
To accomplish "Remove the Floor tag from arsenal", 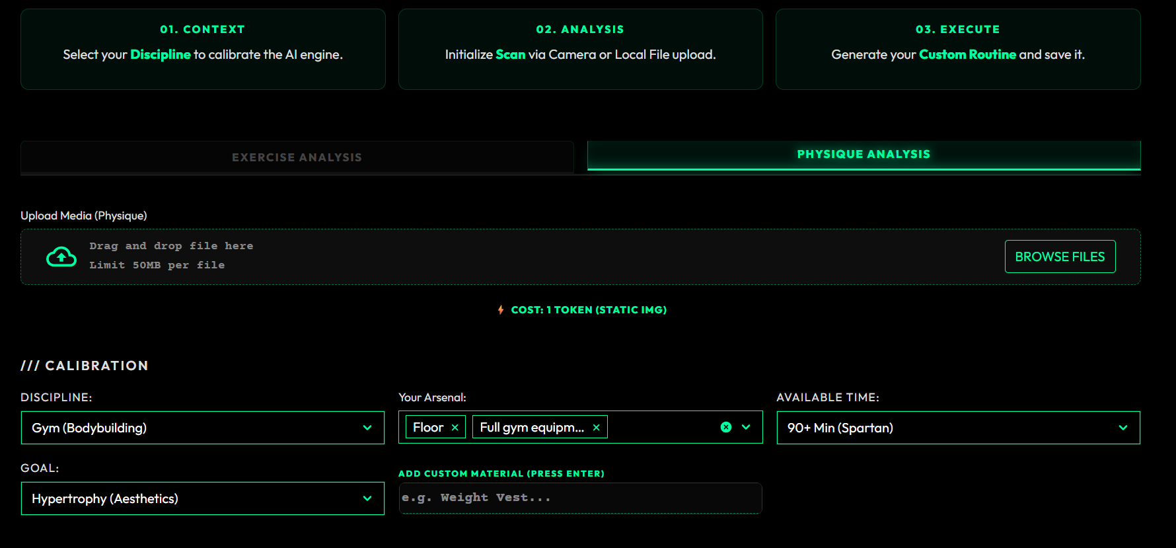I will [455, 428].
